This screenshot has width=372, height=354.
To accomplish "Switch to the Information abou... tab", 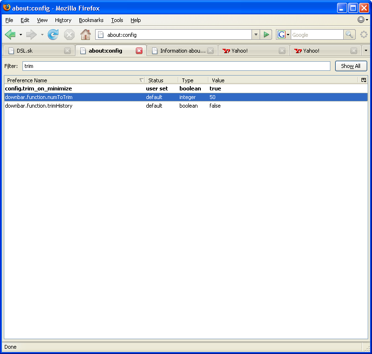I will (x=179, y=51).
